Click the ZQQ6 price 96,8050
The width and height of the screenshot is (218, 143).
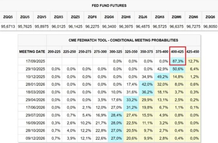tap(210, 26)
